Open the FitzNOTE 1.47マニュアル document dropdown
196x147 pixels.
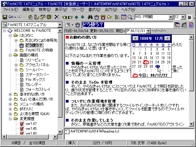pos(60,25)
